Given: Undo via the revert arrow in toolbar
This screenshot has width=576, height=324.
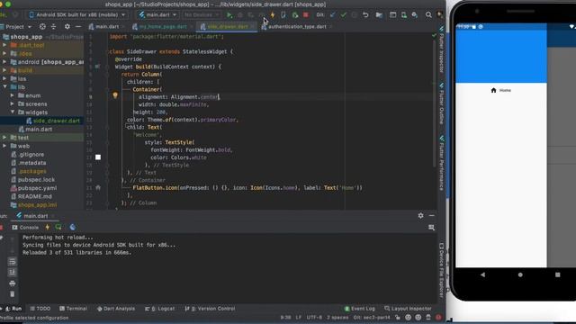Looking at the screenshot, I should point(365,15).
